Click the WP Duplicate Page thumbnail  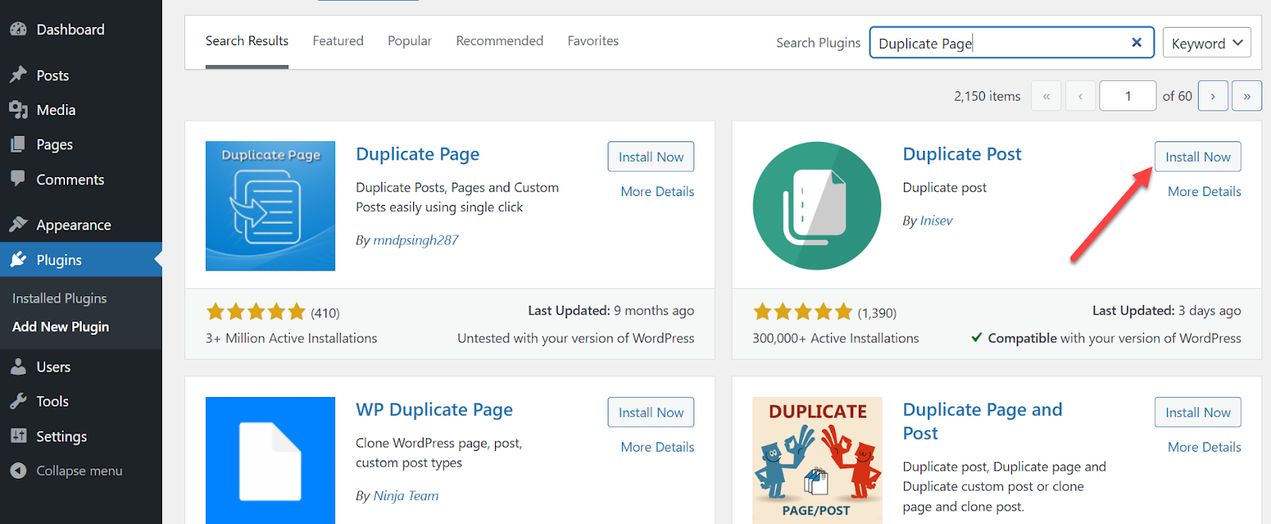point(270,460)
